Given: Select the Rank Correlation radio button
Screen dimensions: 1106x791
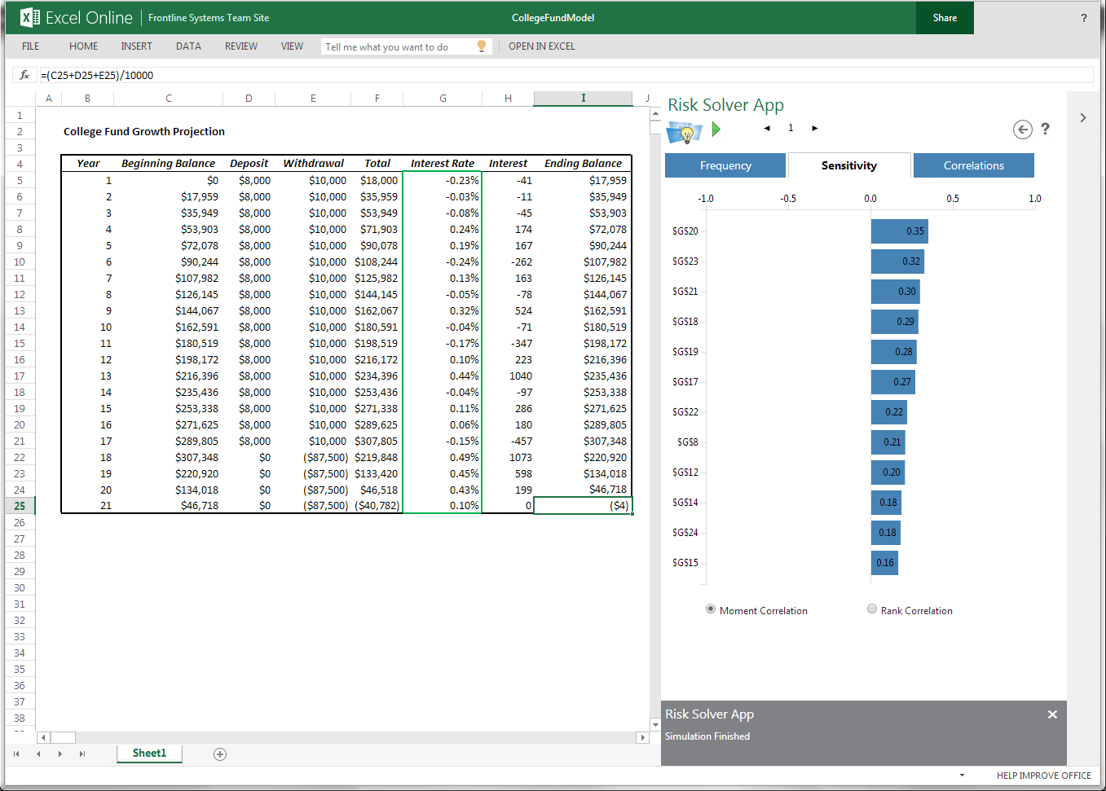Looking at the screenshot, I should (x=872, y=609).
